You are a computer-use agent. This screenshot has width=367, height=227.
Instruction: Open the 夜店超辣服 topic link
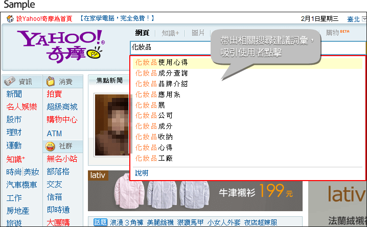261,222
